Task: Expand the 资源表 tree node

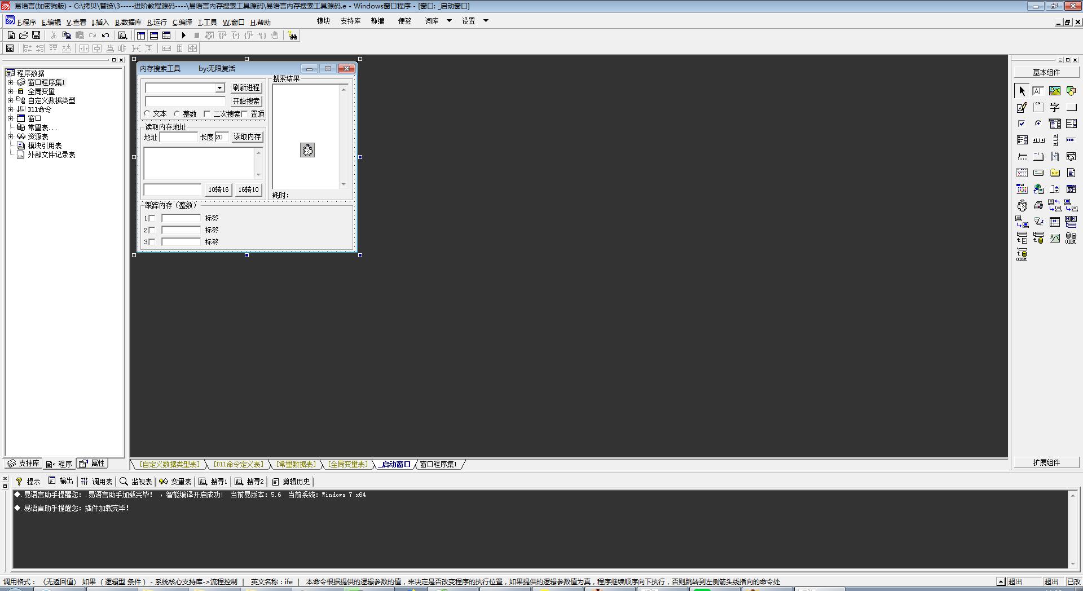Action: (10, 136)
